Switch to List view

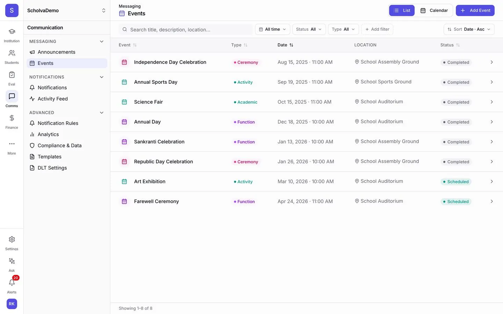click(x=402, y=10)
